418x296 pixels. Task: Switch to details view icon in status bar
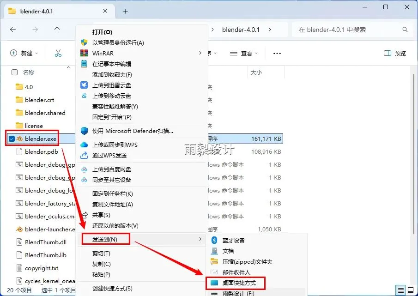[400, 290]
